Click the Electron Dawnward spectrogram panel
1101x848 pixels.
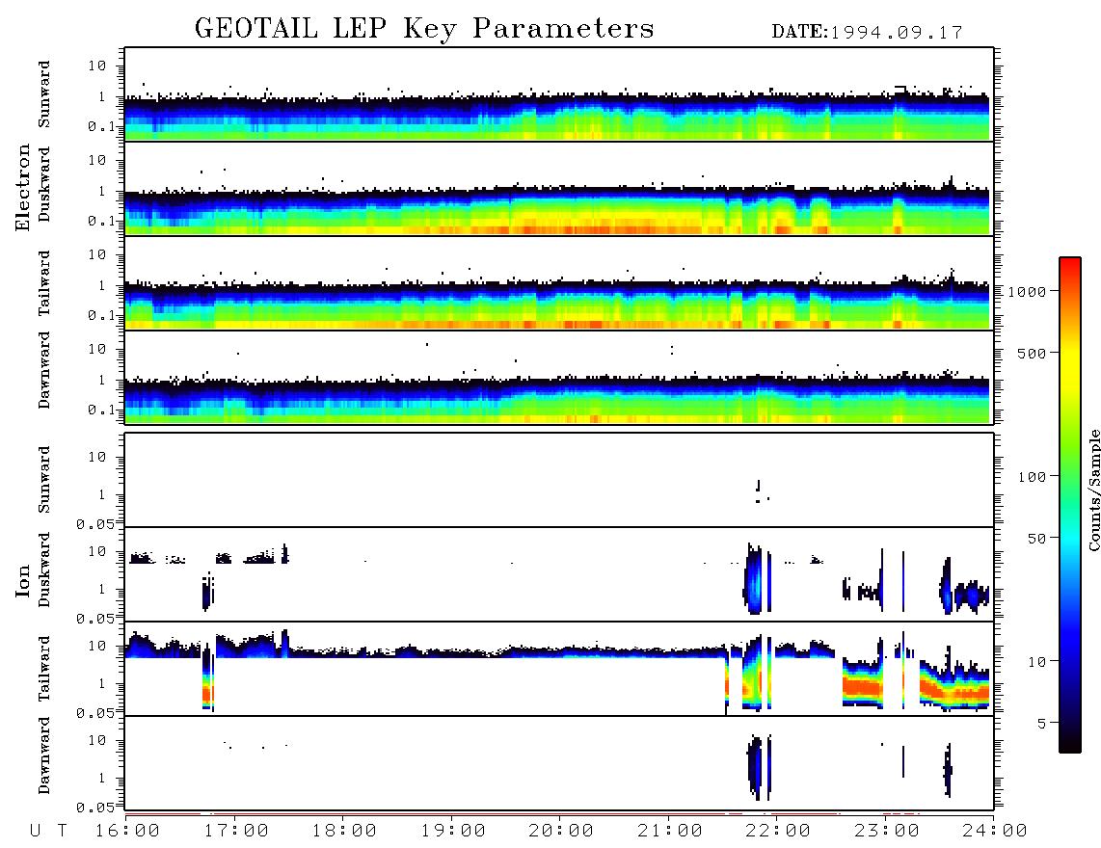pos(559,377)
